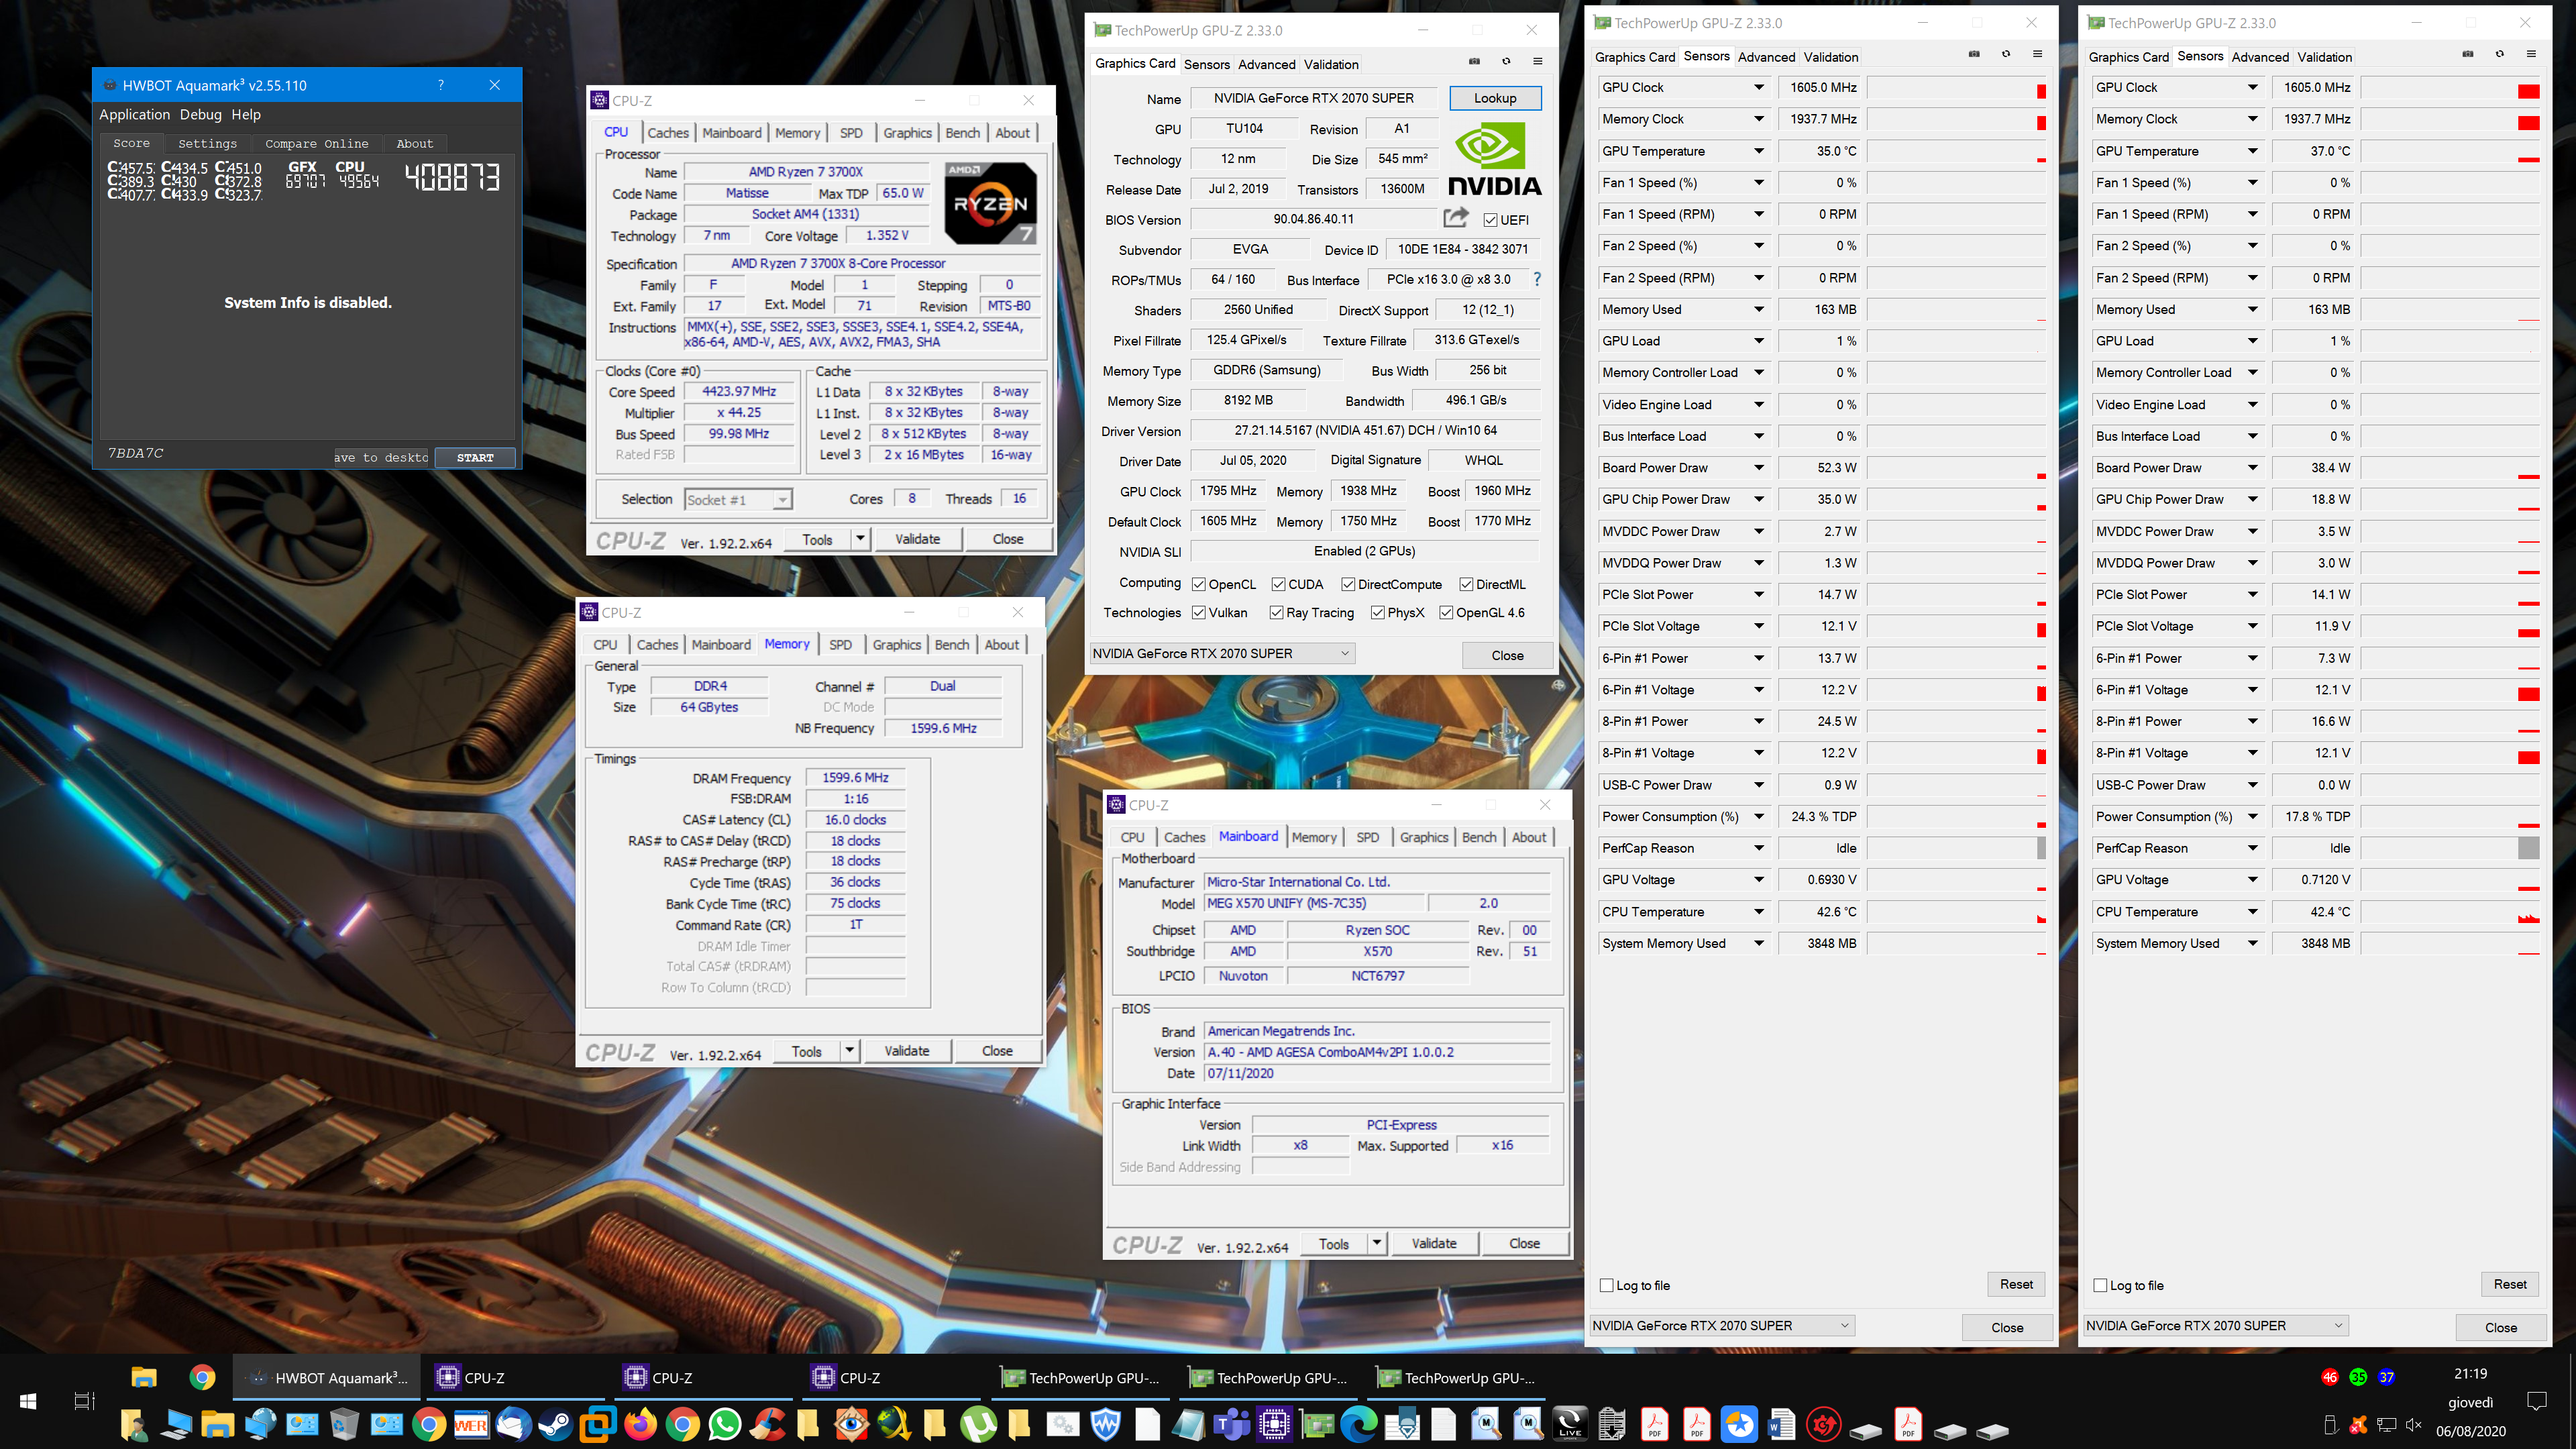Image resolution: width=2576 pixels, height=1449 pixels.
Task: Toggle the OpenCL checkbox
Action: (1198, 584)
